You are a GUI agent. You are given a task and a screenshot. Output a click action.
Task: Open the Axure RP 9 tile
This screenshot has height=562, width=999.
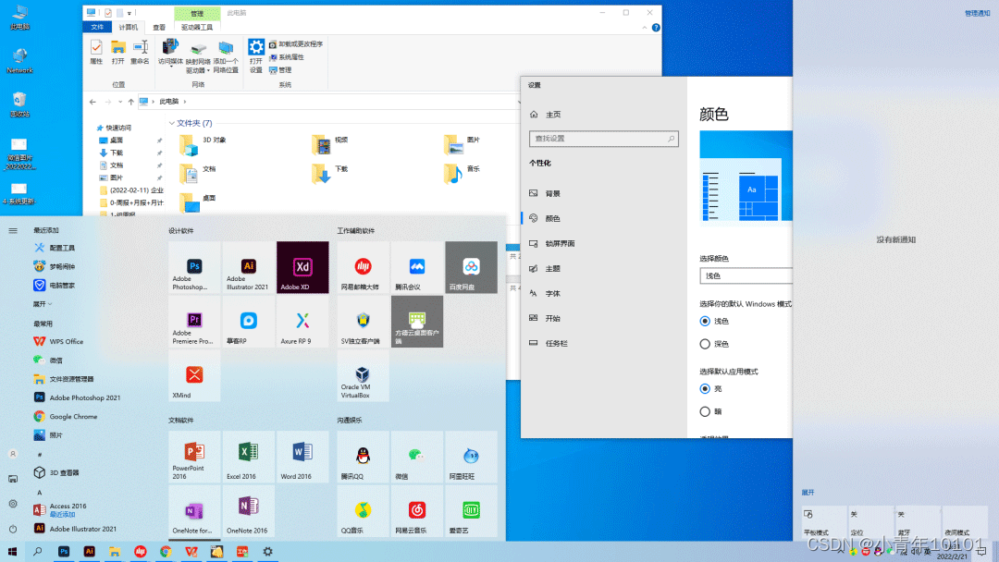click(302, 321)
